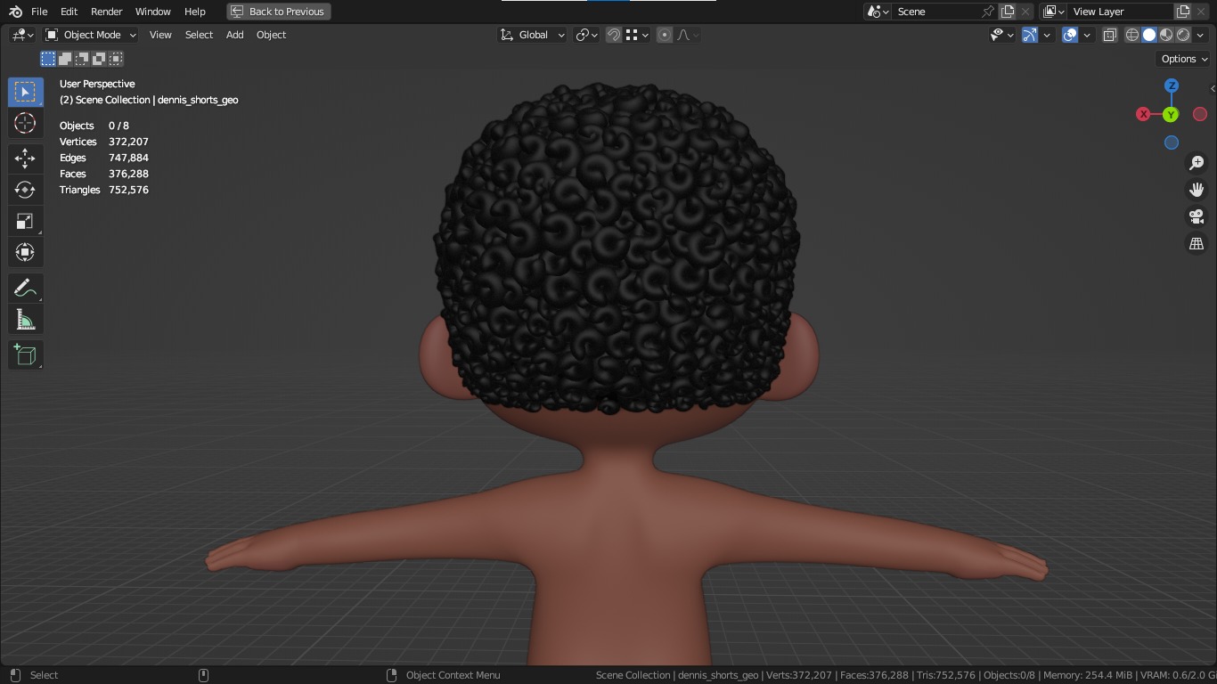Switch to Solid shading
The height and width of the screenshot is (684, 1217).
coord(1149,35)
